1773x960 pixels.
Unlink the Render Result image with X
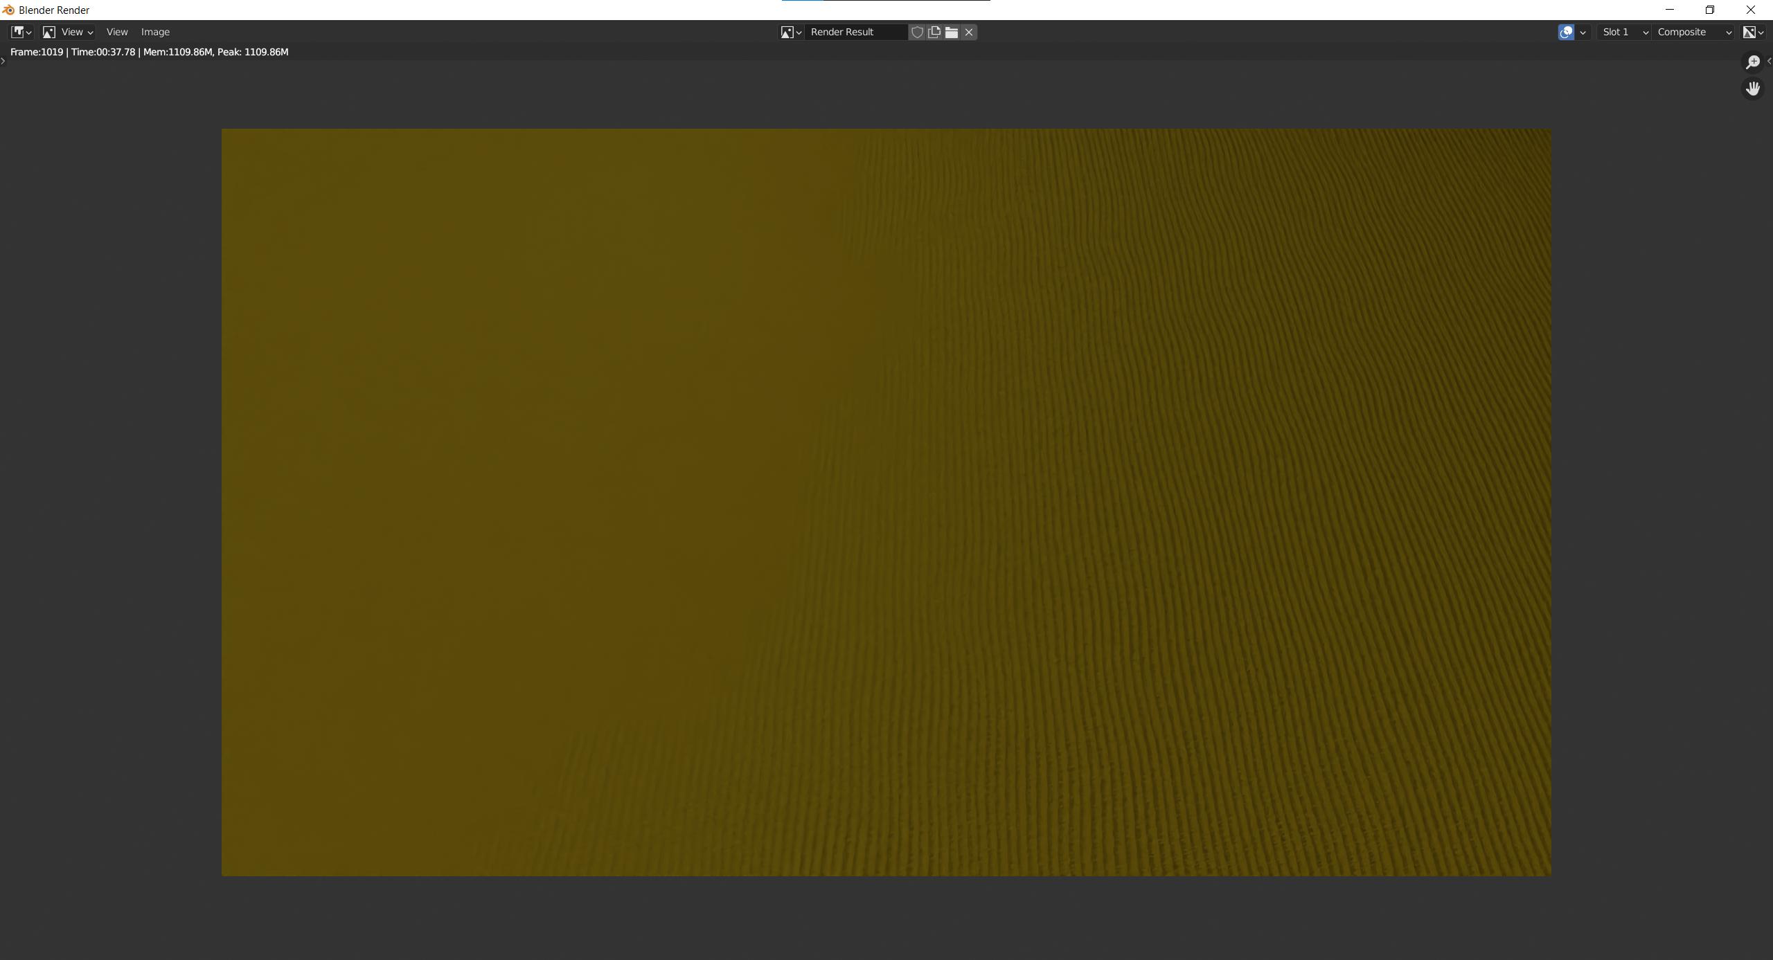(969, 32)
